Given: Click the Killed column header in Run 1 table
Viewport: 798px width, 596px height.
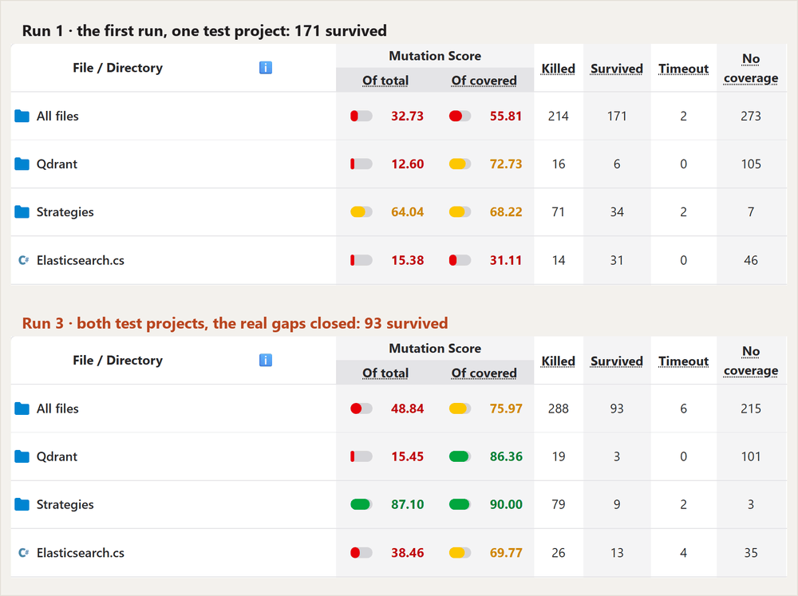Looking at the screenshot, I should (559, 69).
